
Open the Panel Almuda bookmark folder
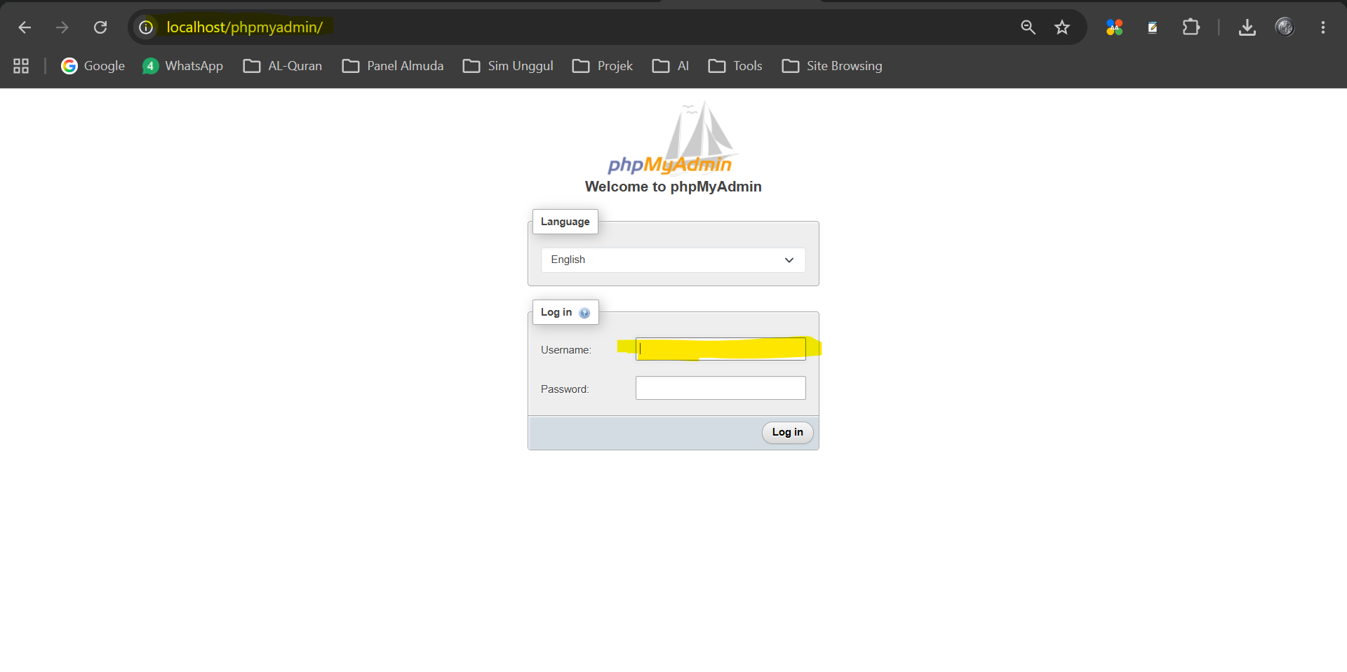click(393, 66)
